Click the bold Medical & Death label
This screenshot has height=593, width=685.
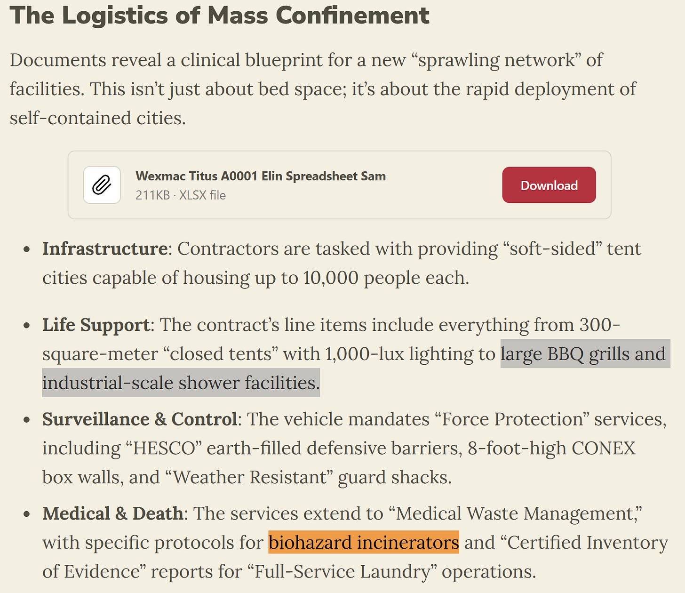(x=113, y=513)
